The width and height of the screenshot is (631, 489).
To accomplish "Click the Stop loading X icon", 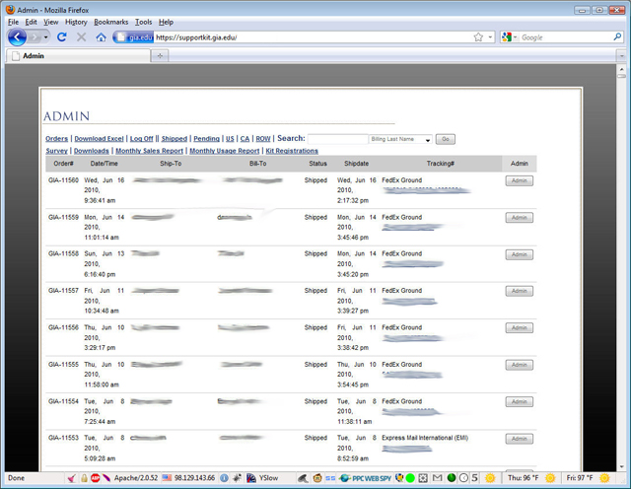I will point(81,37).
